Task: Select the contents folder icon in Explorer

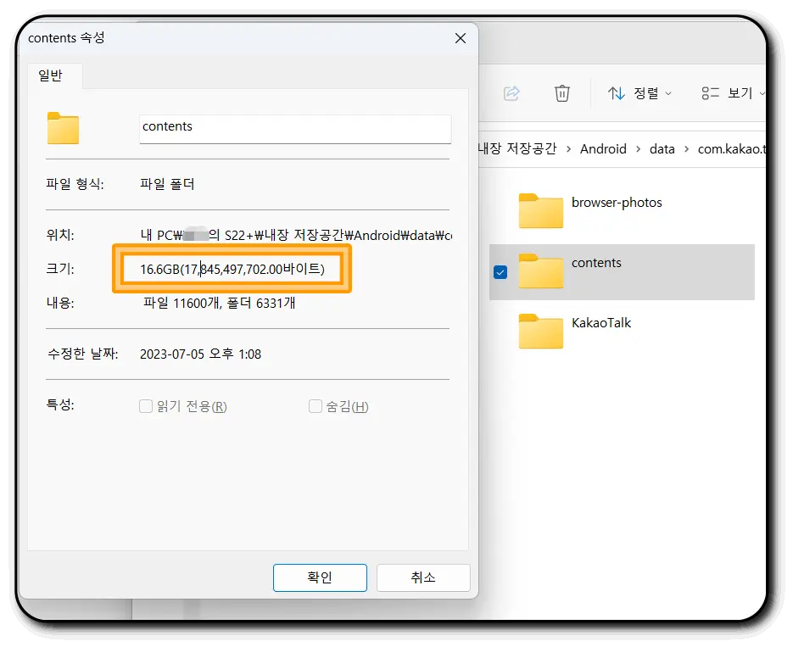Action: coord(540,271)
